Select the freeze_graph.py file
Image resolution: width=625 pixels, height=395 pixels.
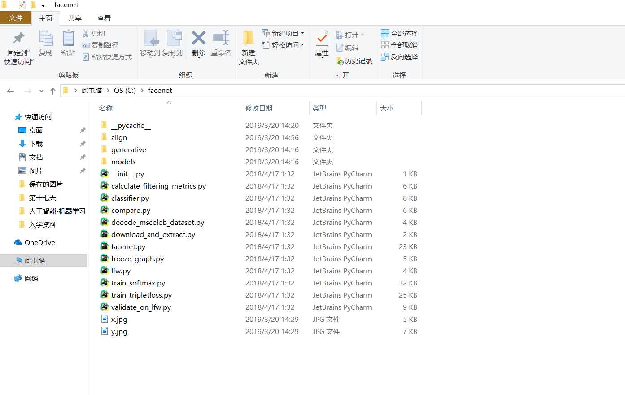137,259
